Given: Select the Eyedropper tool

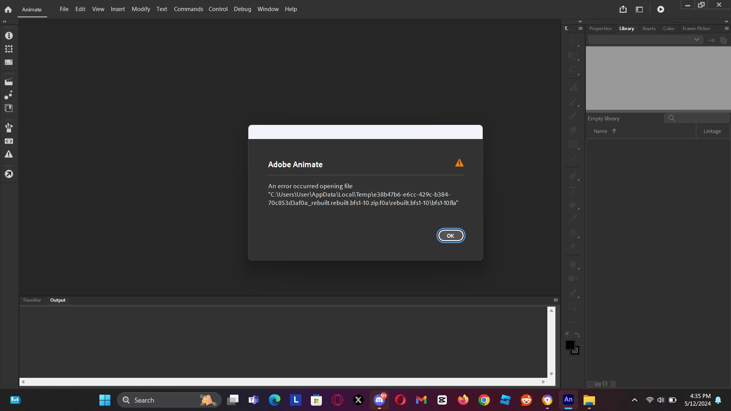Looking at the screenshot, I should coord(573,219).
